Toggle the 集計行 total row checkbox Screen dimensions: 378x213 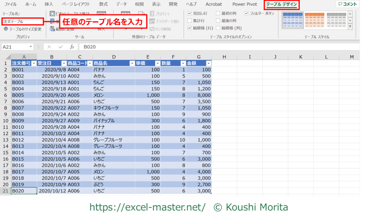click(190, 21)
